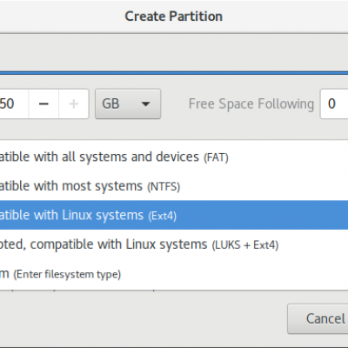Click the Free Space Following label
Viewport: 348px width, 348px height.
pyautogui.click(x=251, y=104)
